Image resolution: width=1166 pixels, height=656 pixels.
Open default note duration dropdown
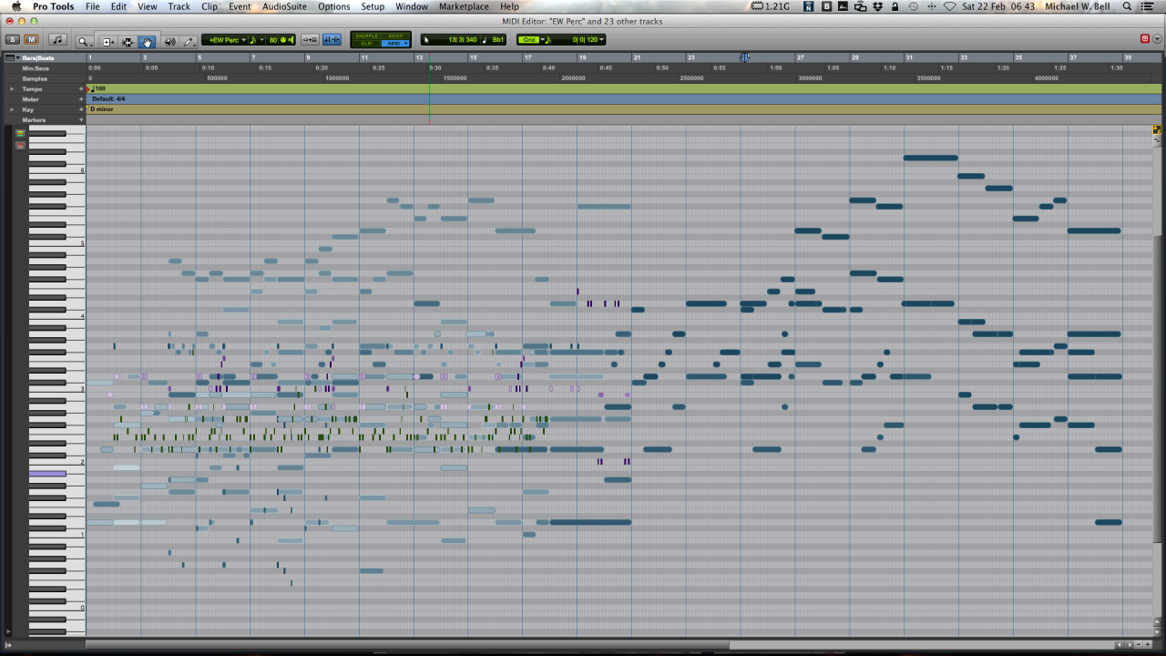click(x=255, y=40)
